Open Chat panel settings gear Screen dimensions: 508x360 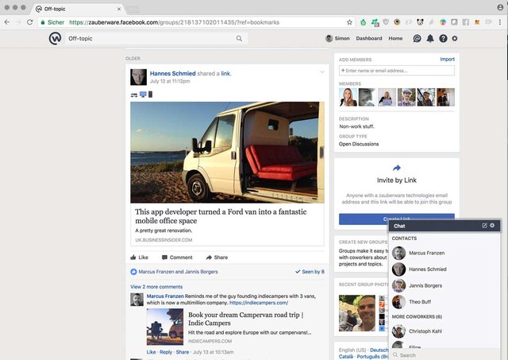(492, 226)
